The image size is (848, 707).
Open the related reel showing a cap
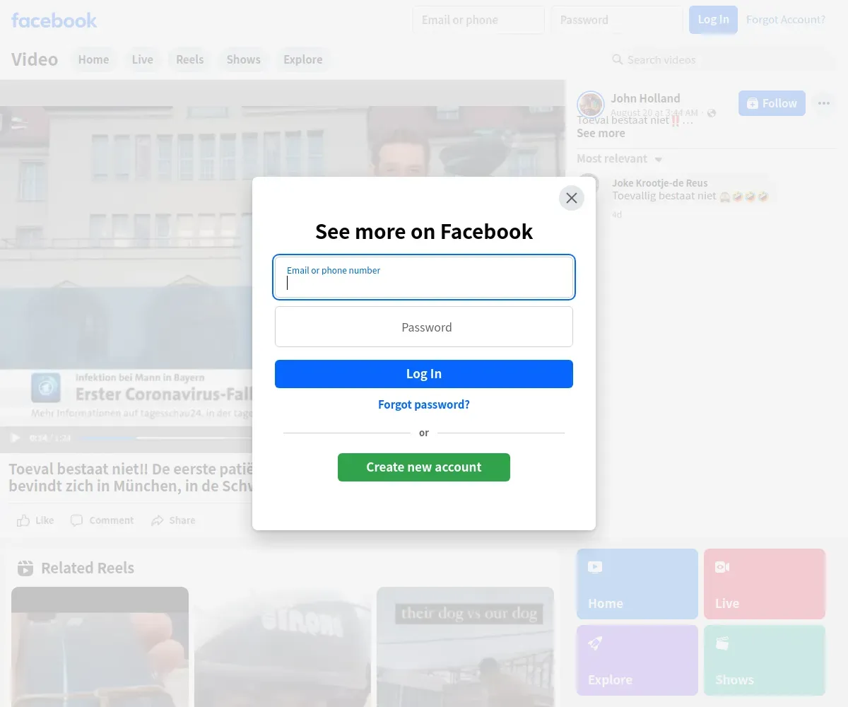(283, 647)
